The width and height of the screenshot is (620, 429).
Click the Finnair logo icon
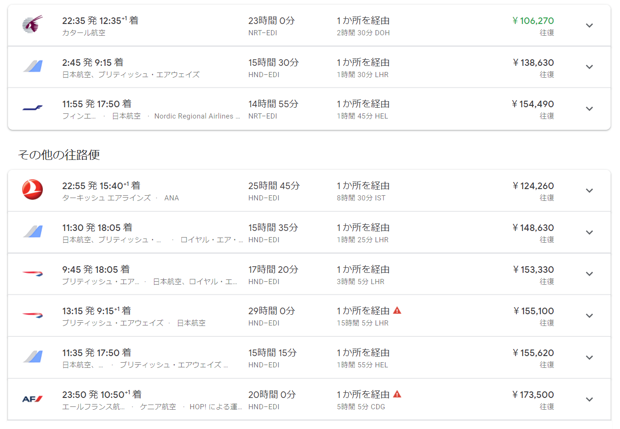(x=32, y=108)
